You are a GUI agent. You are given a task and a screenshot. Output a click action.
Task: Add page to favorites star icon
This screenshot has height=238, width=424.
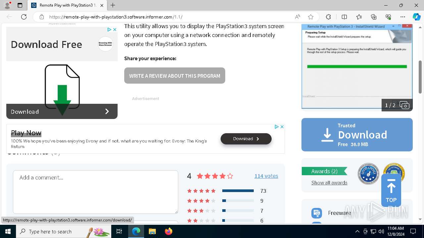(311, 17)
